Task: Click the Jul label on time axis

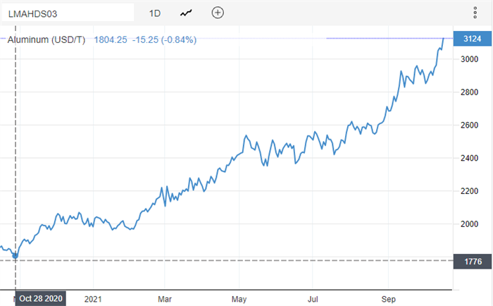Action: pos(314,298)
